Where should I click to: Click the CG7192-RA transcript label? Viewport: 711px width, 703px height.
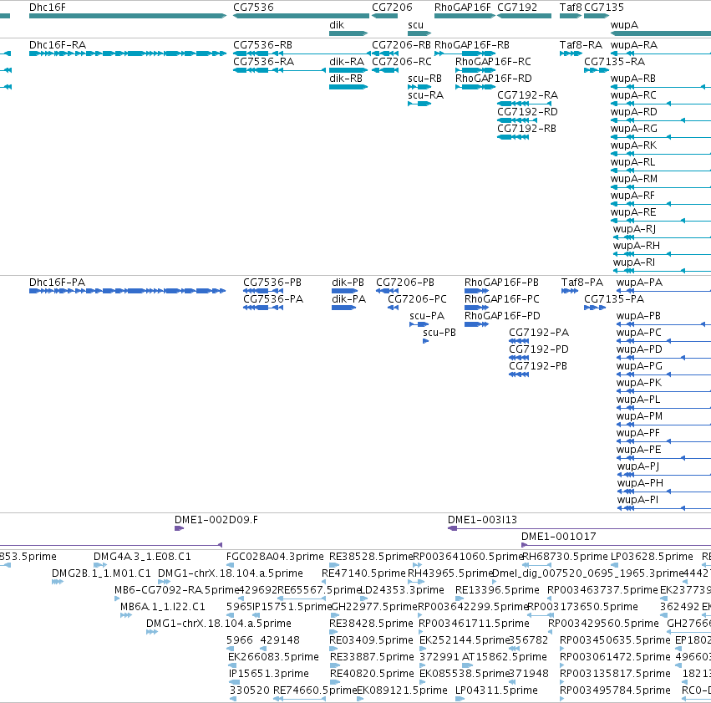click(527, 95)
